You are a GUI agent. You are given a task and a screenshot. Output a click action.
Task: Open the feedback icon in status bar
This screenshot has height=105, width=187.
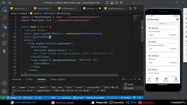134,98
